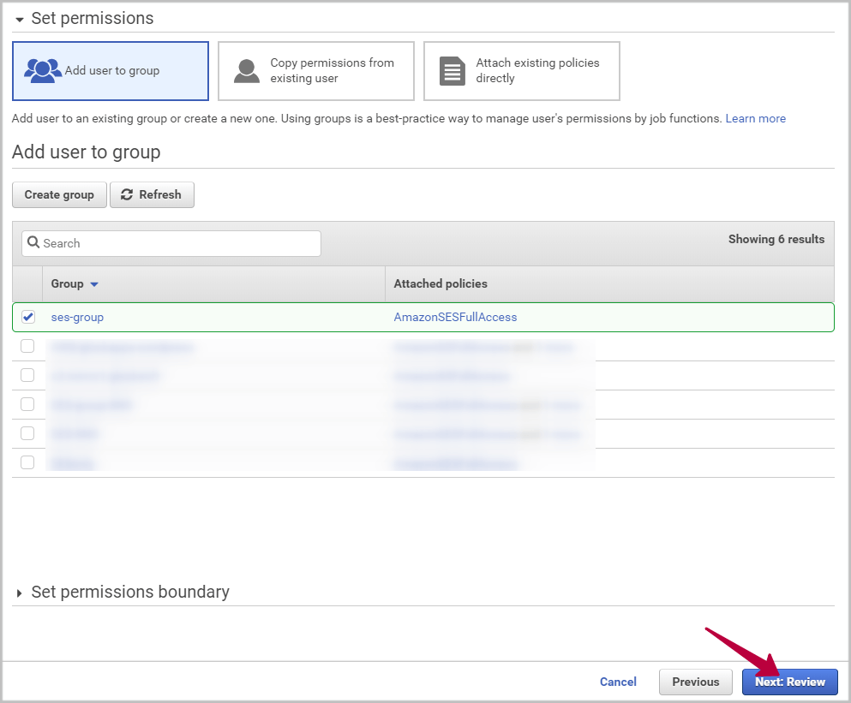Click the Cancel link
Viewport: 851px width, 703px height.
tap(618, 682)
